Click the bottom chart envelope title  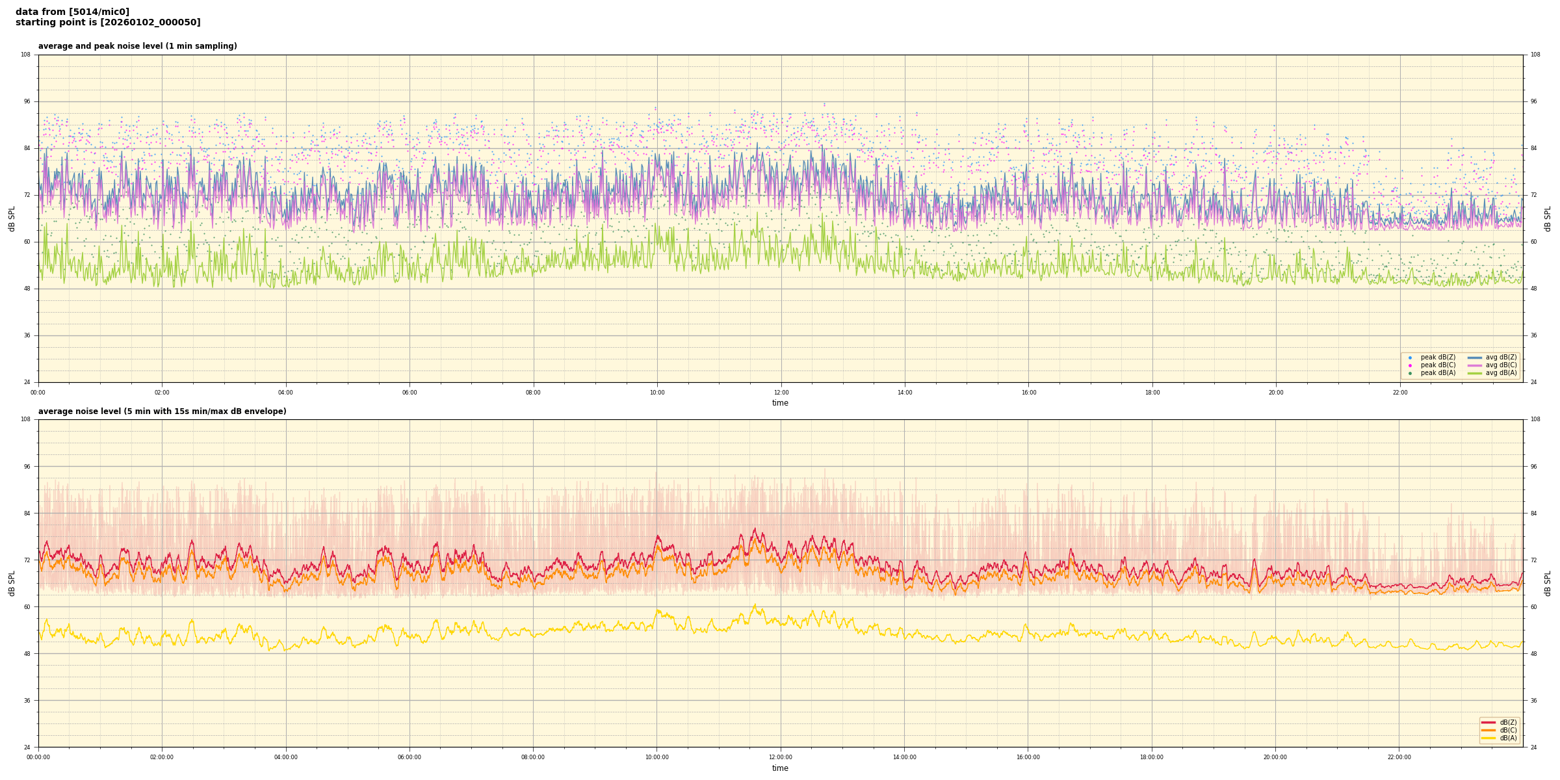click(x=162, y=411)
